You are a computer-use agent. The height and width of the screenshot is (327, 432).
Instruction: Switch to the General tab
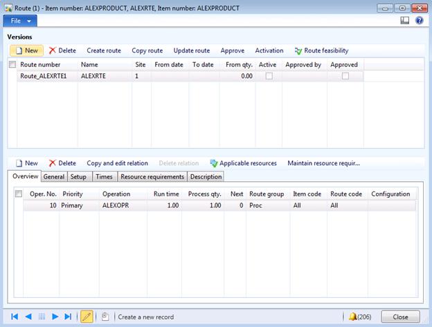point(54,176)
